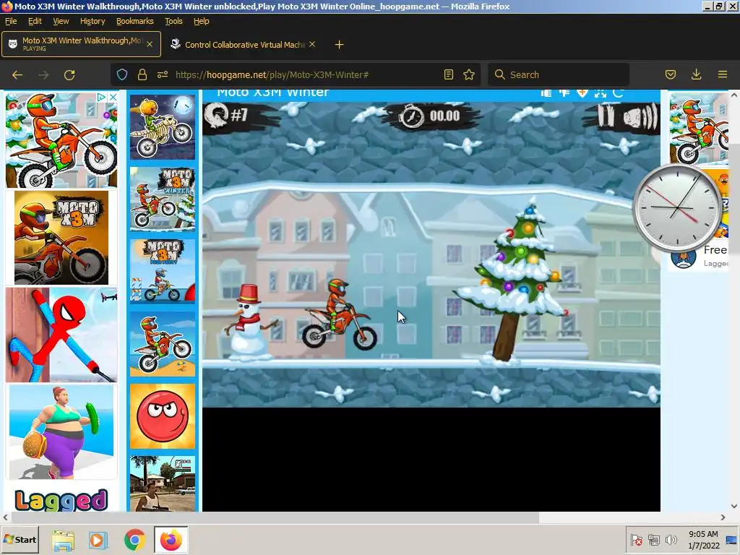Screen dimensions: 740x555
Task: Click the Search box in the toolbar
Action: 559,74
